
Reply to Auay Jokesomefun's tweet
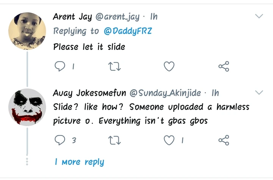point(60,140)
